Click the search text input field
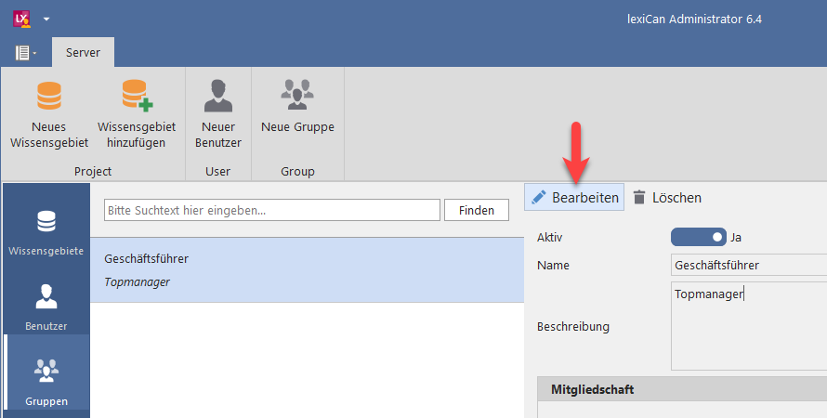Viewport: 827px width, 418px height. point(271,211)
